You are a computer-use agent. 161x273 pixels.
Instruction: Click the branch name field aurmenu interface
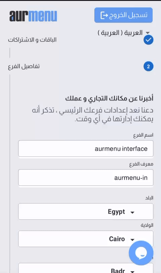(86, 149)
